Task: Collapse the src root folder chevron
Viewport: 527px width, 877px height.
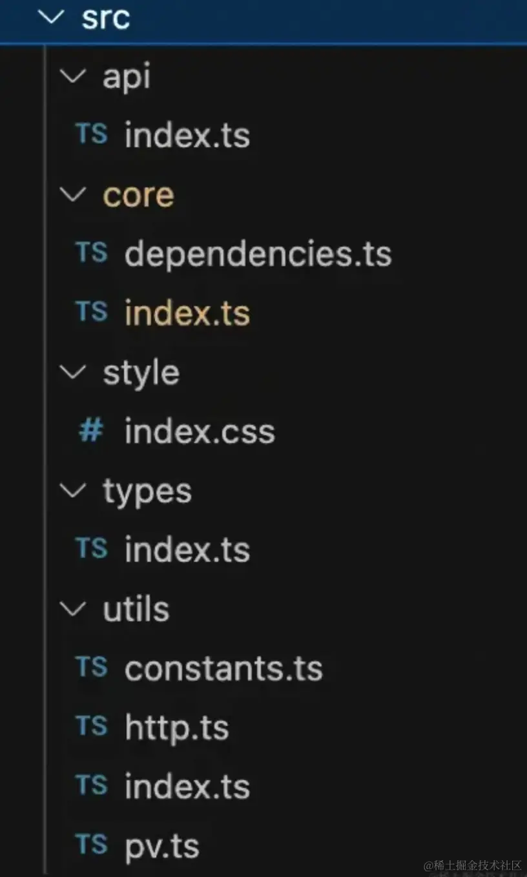Action: click(x=52, y=17)
